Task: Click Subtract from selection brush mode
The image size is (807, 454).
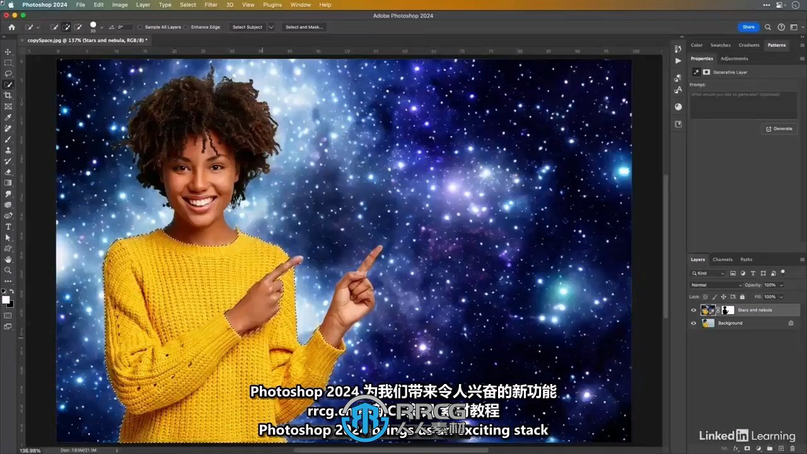Action: [x=78, y=27]
